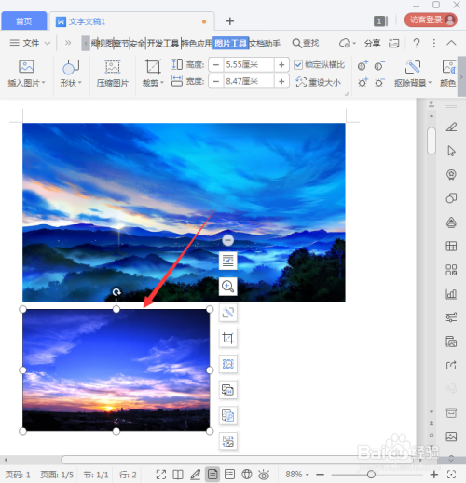Click the settings sliders icon in sidebar
Viewport: 466px width, 483px height.
tap(451, 317)
